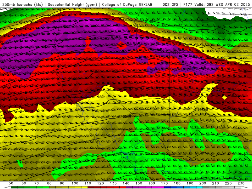
Task: Pick the dark red swatch right of 110
Action: pyautogui.click(x=91, y=187)
